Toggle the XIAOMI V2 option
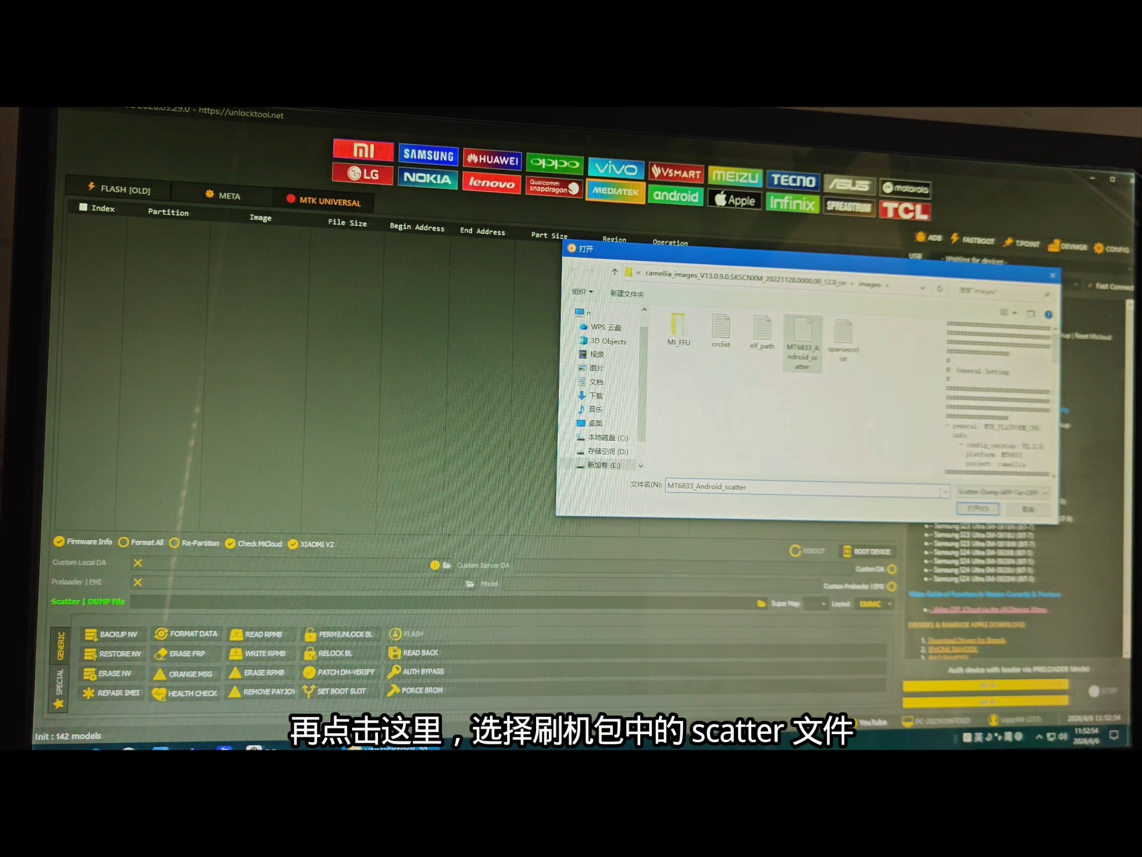The image size is (1142, 857). pos(311,544)
